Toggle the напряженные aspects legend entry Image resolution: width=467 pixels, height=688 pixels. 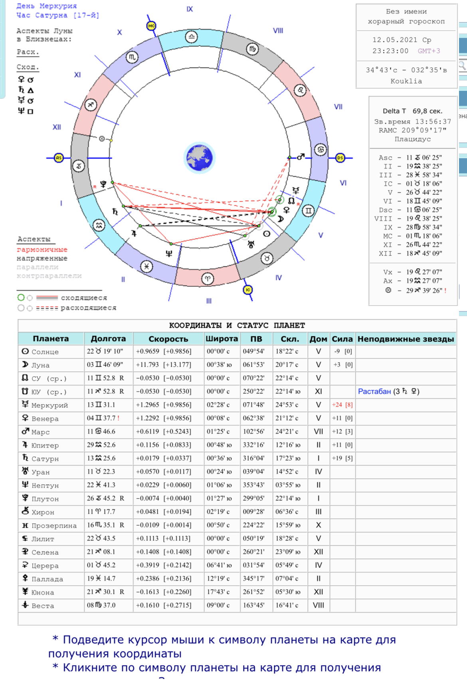(x=42, y=258)
